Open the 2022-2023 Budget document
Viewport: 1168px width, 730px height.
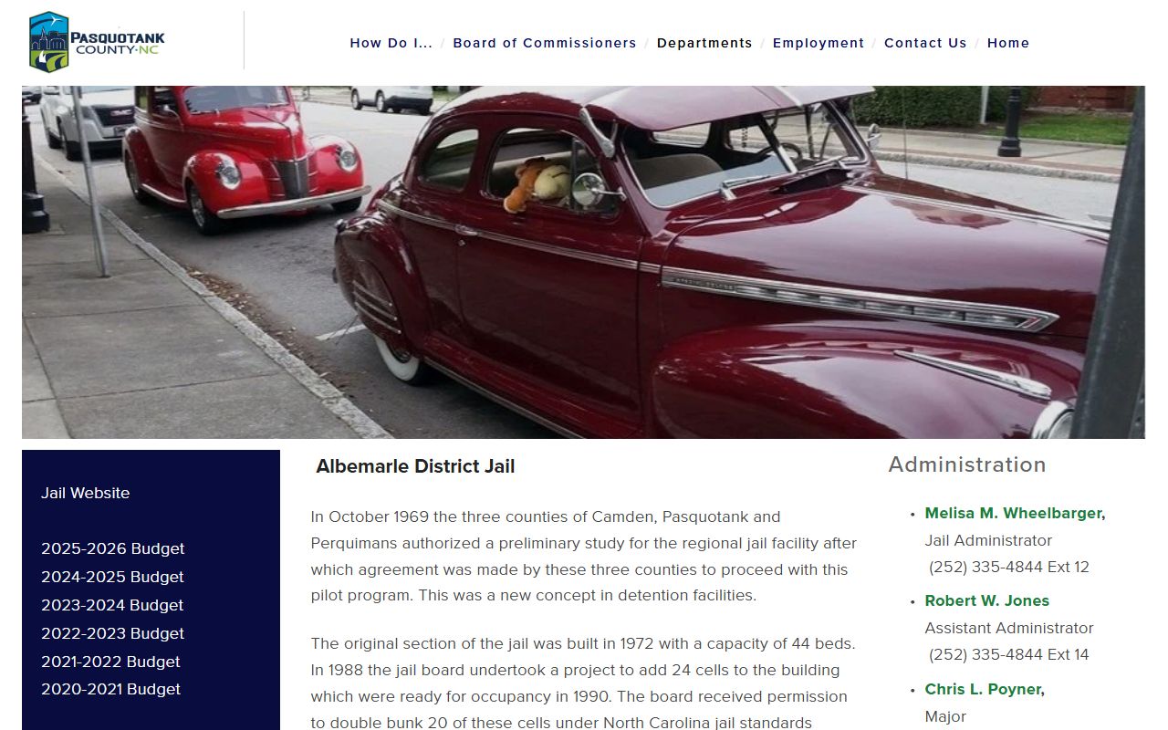[x=112, y=633]
